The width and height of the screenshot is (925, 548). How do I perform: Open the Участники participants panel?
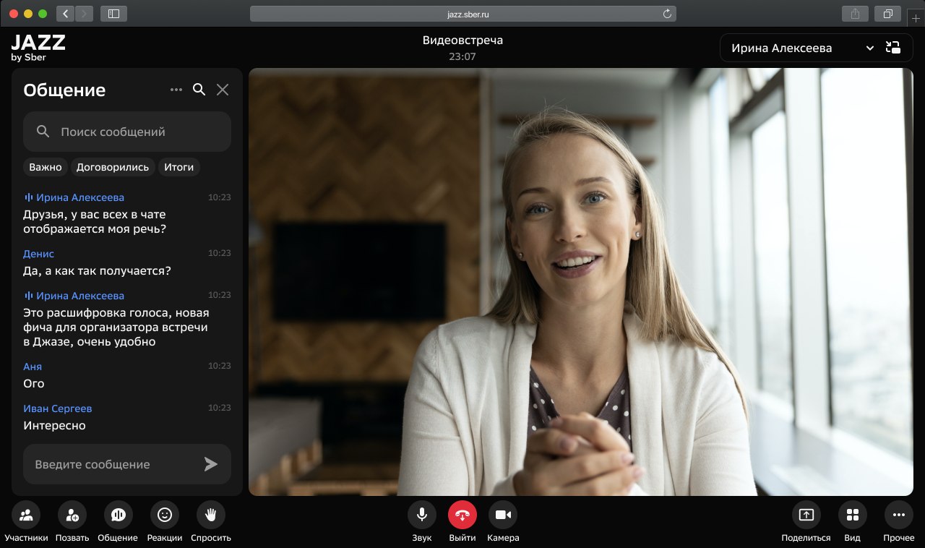coord(26,515)
